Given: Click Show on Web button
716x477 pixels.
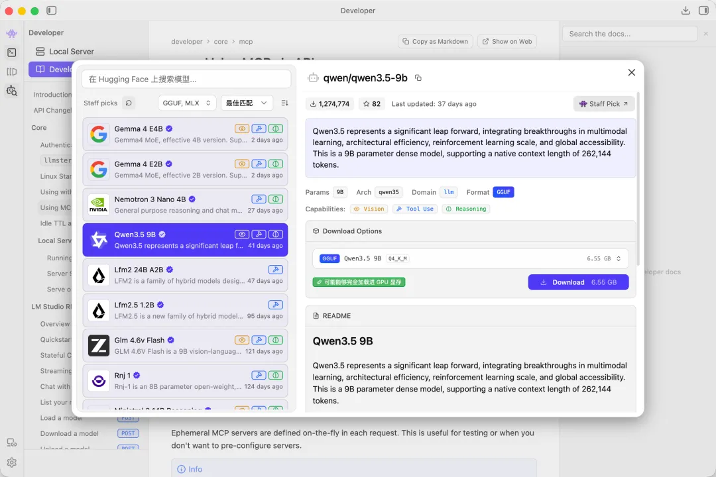Looking at the screenshot, I should tap(507, 42).
